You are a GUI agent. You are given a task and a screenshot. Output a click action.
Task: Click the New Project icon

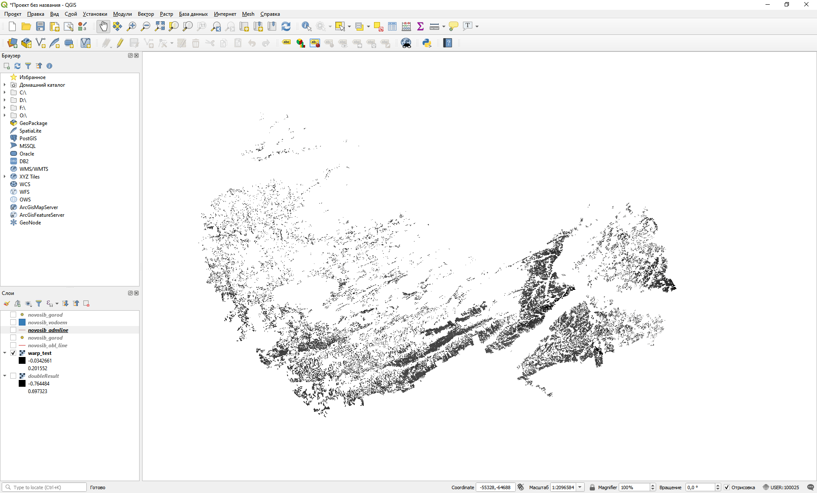point(12,26)
